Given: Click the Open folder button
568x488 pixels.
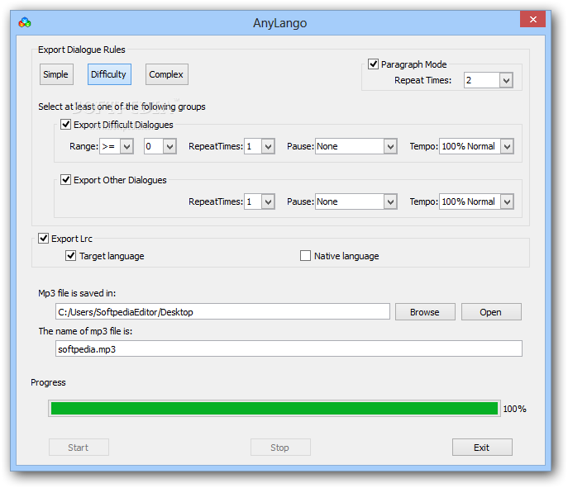Looking at the screenshot, I should [491, 312].
